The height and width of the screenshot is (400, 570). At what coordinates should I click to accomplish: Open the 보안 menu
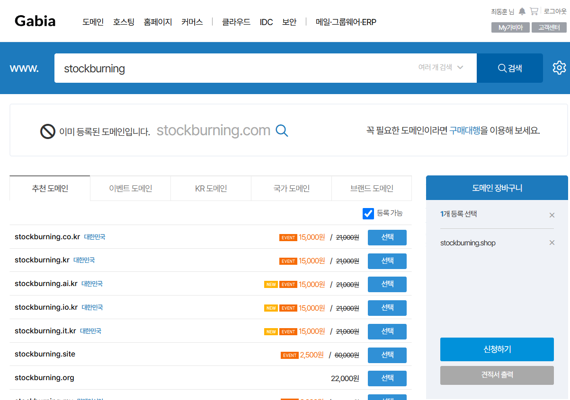pyautogui.click(x=289, y=22)
